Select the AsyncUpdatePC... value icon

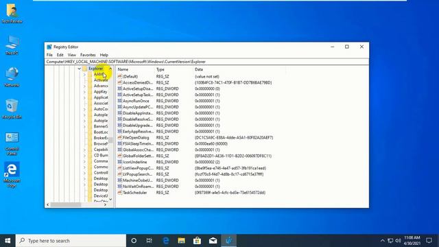pos(120,107)
